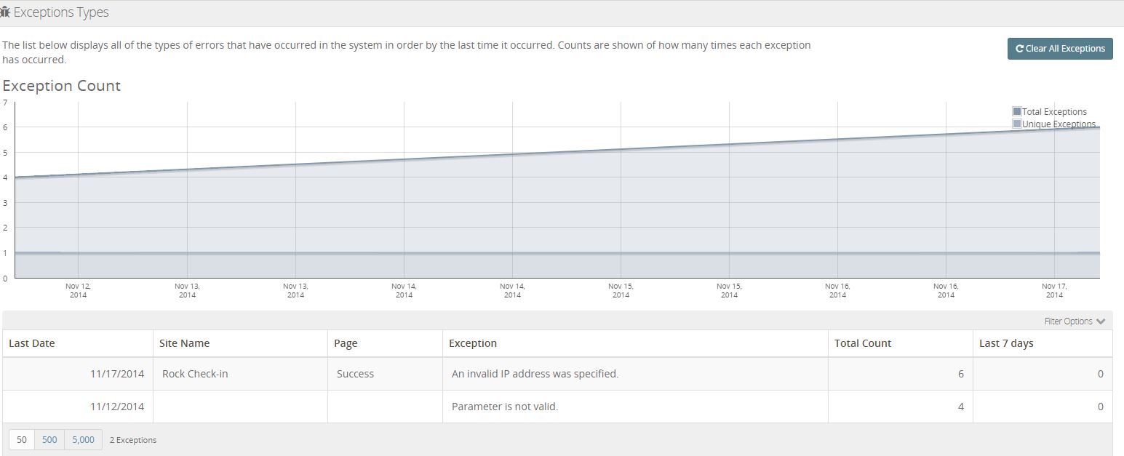The height and width of the screenshot is (456, 1124).
Task: Set page size to 5,000 rows
Action: tap(83, 439)
